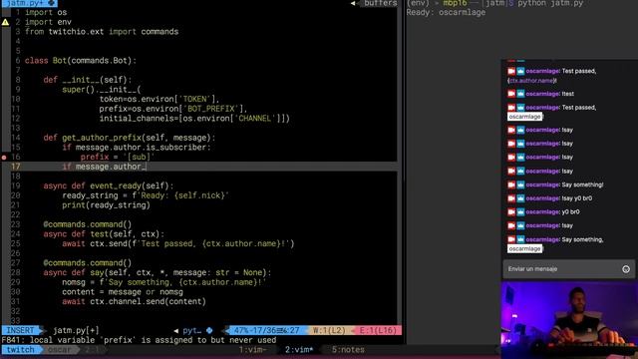This screenshot has height=359, width=638.
Task: Click username oscarmlage on 'Say something!' message
Action: coord(542,184)
